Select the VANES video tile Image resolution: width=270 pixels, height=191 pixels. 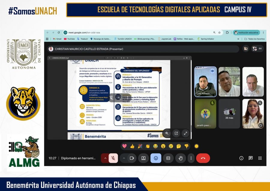(253, 114)
